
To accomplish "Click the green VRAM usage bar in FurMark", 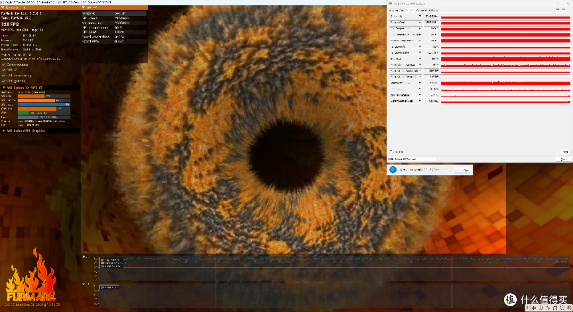I will [24, 113].
